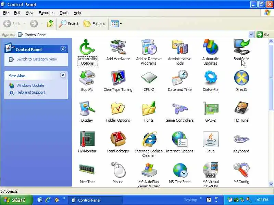Switch to Category View link
The image size is (274, 205).
(37, 59)
